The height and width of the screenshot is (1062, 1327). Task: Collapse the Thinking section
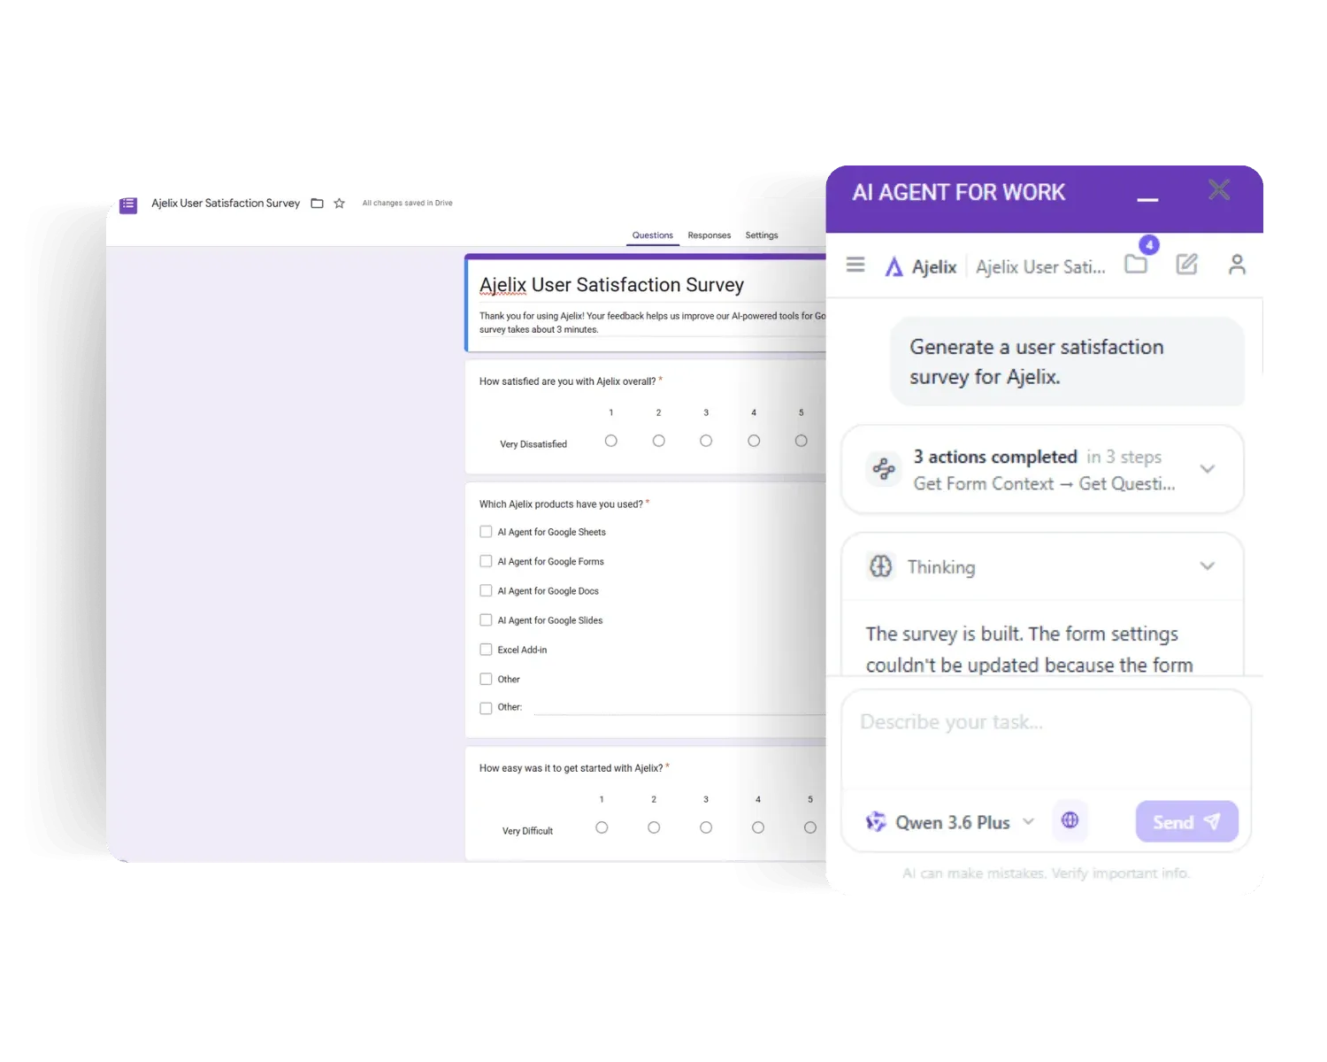click(1207, 566)
